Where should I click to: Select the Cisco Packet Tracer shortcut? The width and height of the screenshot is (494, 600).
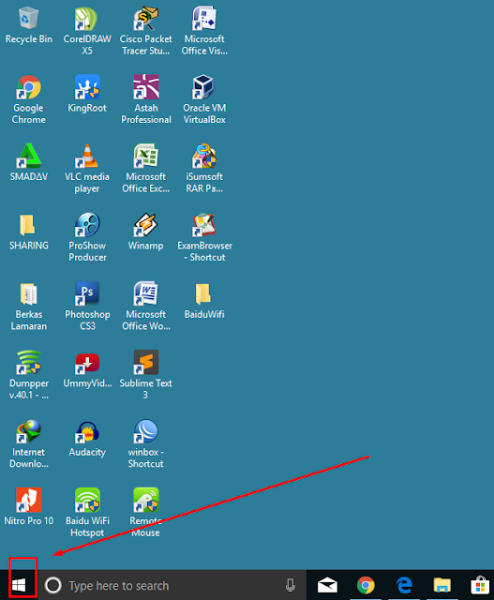point(146,31)
